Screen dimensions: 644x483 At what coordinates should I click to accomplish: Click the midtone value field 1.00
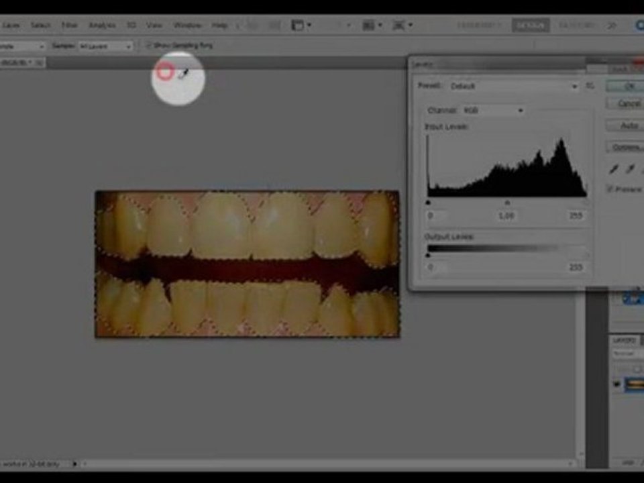506,215
